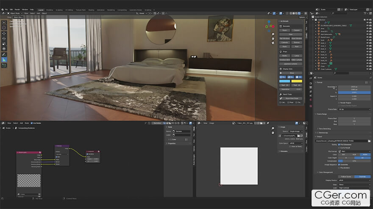Screen dimensions: 373x209
Task: Open the World properties tab icon
Action: coord(311,100)
